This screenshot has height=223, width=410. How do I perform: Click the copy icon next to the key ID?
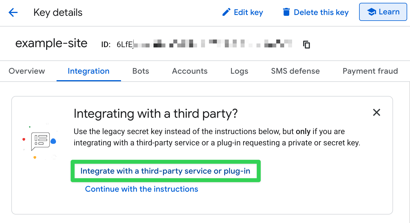(x=306, y=44)
